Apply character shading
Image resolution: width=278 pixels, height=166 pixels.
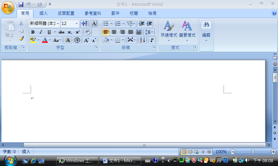(x=68, y=40)
